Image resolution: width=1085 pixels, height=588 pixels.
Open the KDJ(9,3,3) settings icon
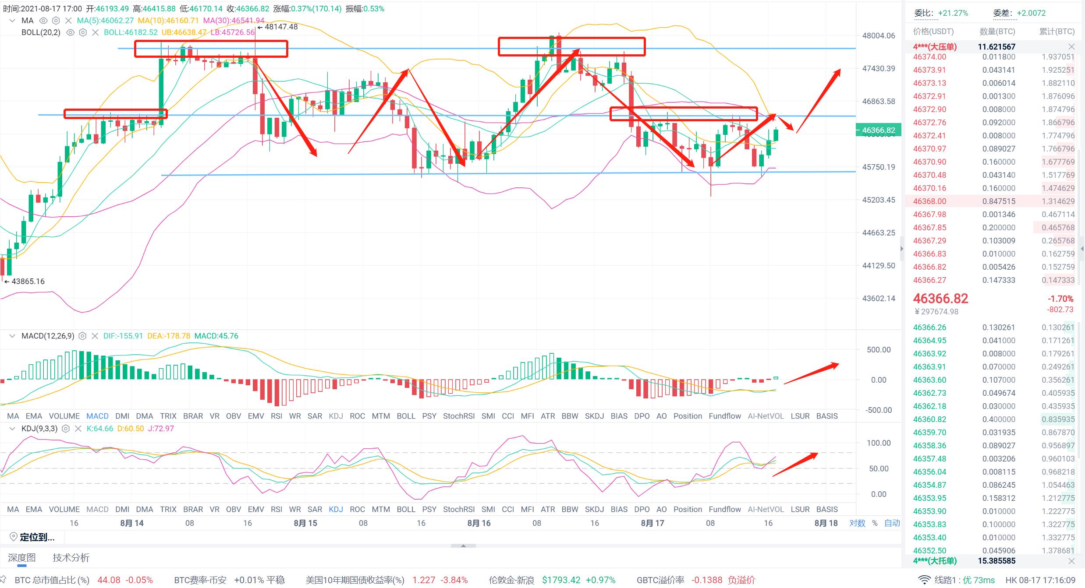pyautogui.click(x=66, y=429)
